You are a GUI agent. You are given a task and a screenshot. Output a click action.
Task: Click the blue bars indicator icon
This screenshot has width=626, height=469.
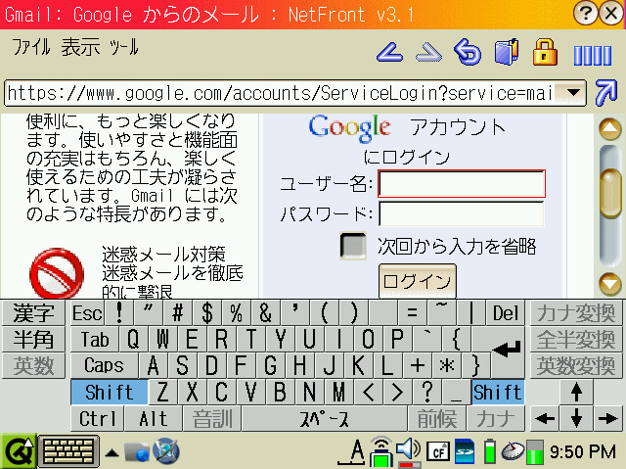pyautogui.click(x=593, y=55)
